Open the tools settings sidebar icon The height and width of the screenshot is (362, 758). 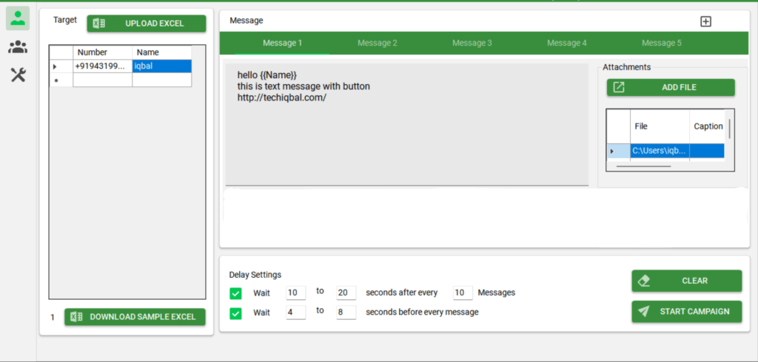(x=18, y=75)
